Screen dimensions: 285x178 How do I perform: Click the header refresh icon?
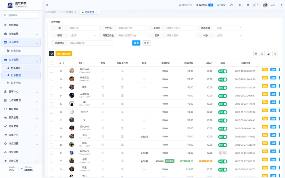click(231, 5)
